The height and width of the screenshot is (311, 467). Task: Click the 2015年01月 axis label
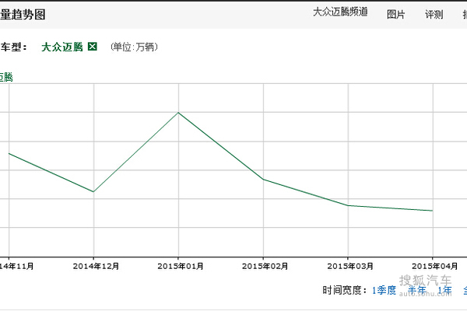[x=179, y=266]
